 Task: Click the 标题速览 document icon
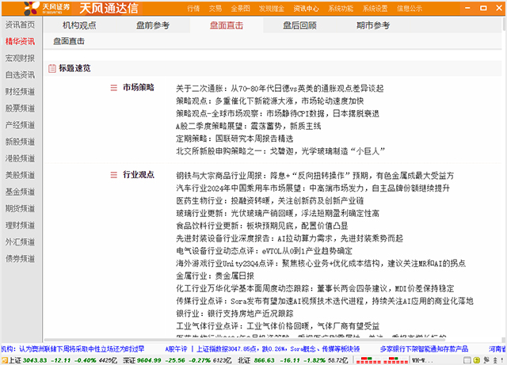[52, 68]
